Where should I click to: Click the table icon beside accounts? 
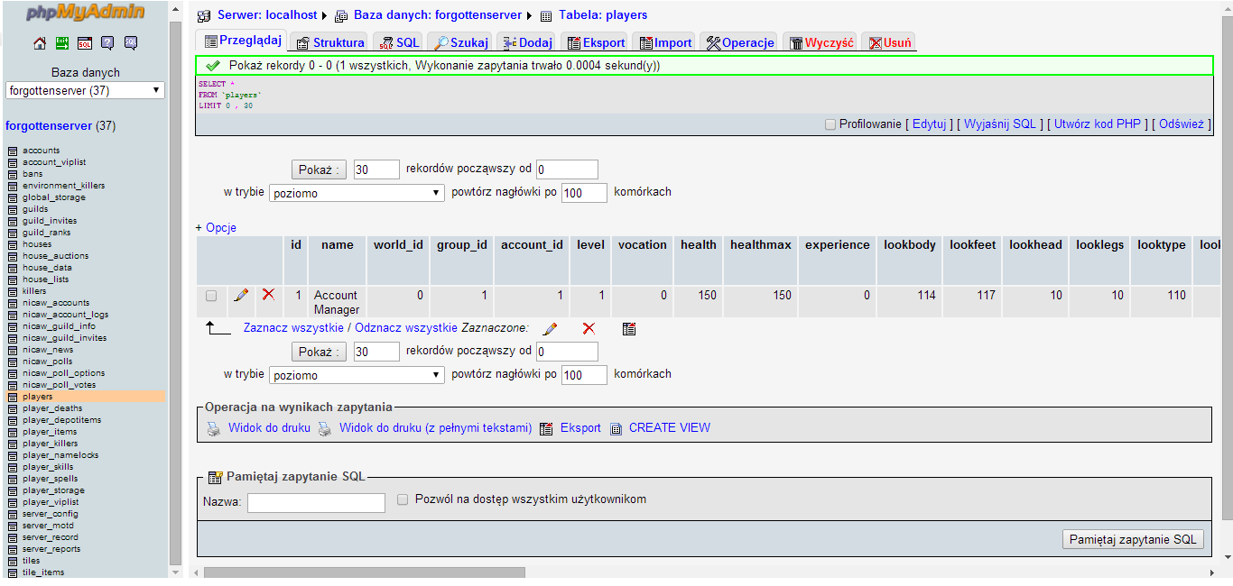coord(13,151)
